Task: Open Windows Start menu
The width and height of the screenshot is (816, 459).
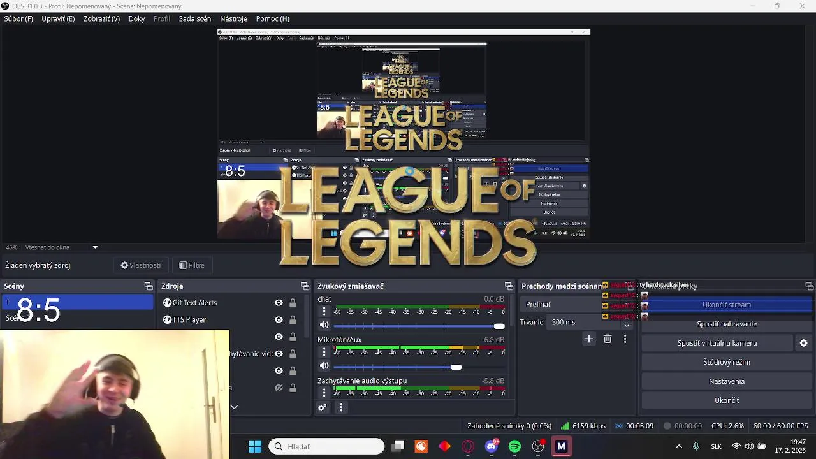Action: [x=254, y=446]
